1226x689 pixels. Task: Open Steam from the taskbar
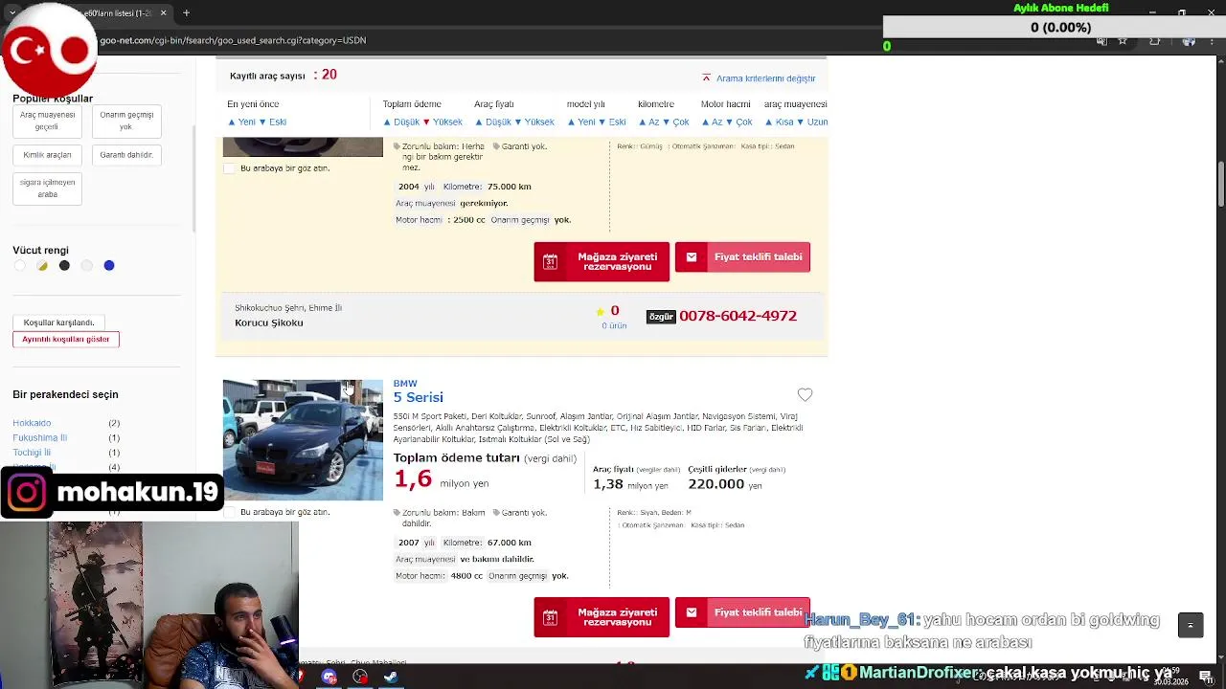(391, 677)
